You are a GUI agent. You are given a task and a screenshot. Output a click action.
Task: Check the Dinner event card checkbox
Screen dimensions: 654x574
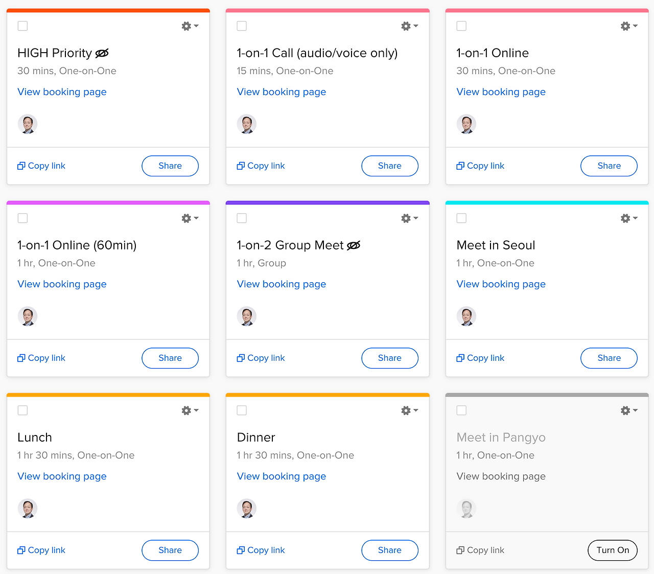242,410
